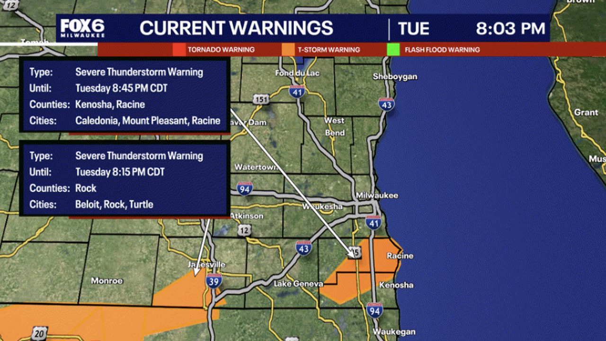Select the Current Warnings title
The image size is (606, 341).
coord(236,28)
